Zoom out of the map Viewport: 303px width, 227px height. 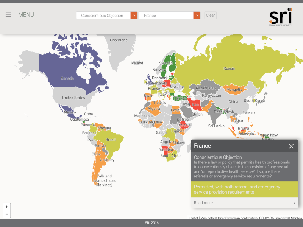pyautogui.click(x=6, y=214)
